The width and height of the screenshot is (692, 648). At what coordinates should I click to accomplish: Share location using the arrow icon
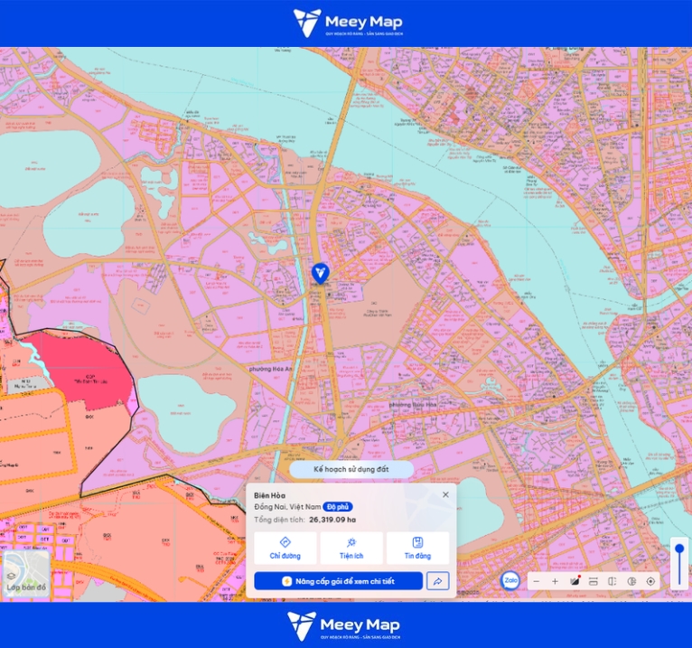pos(438,581)
